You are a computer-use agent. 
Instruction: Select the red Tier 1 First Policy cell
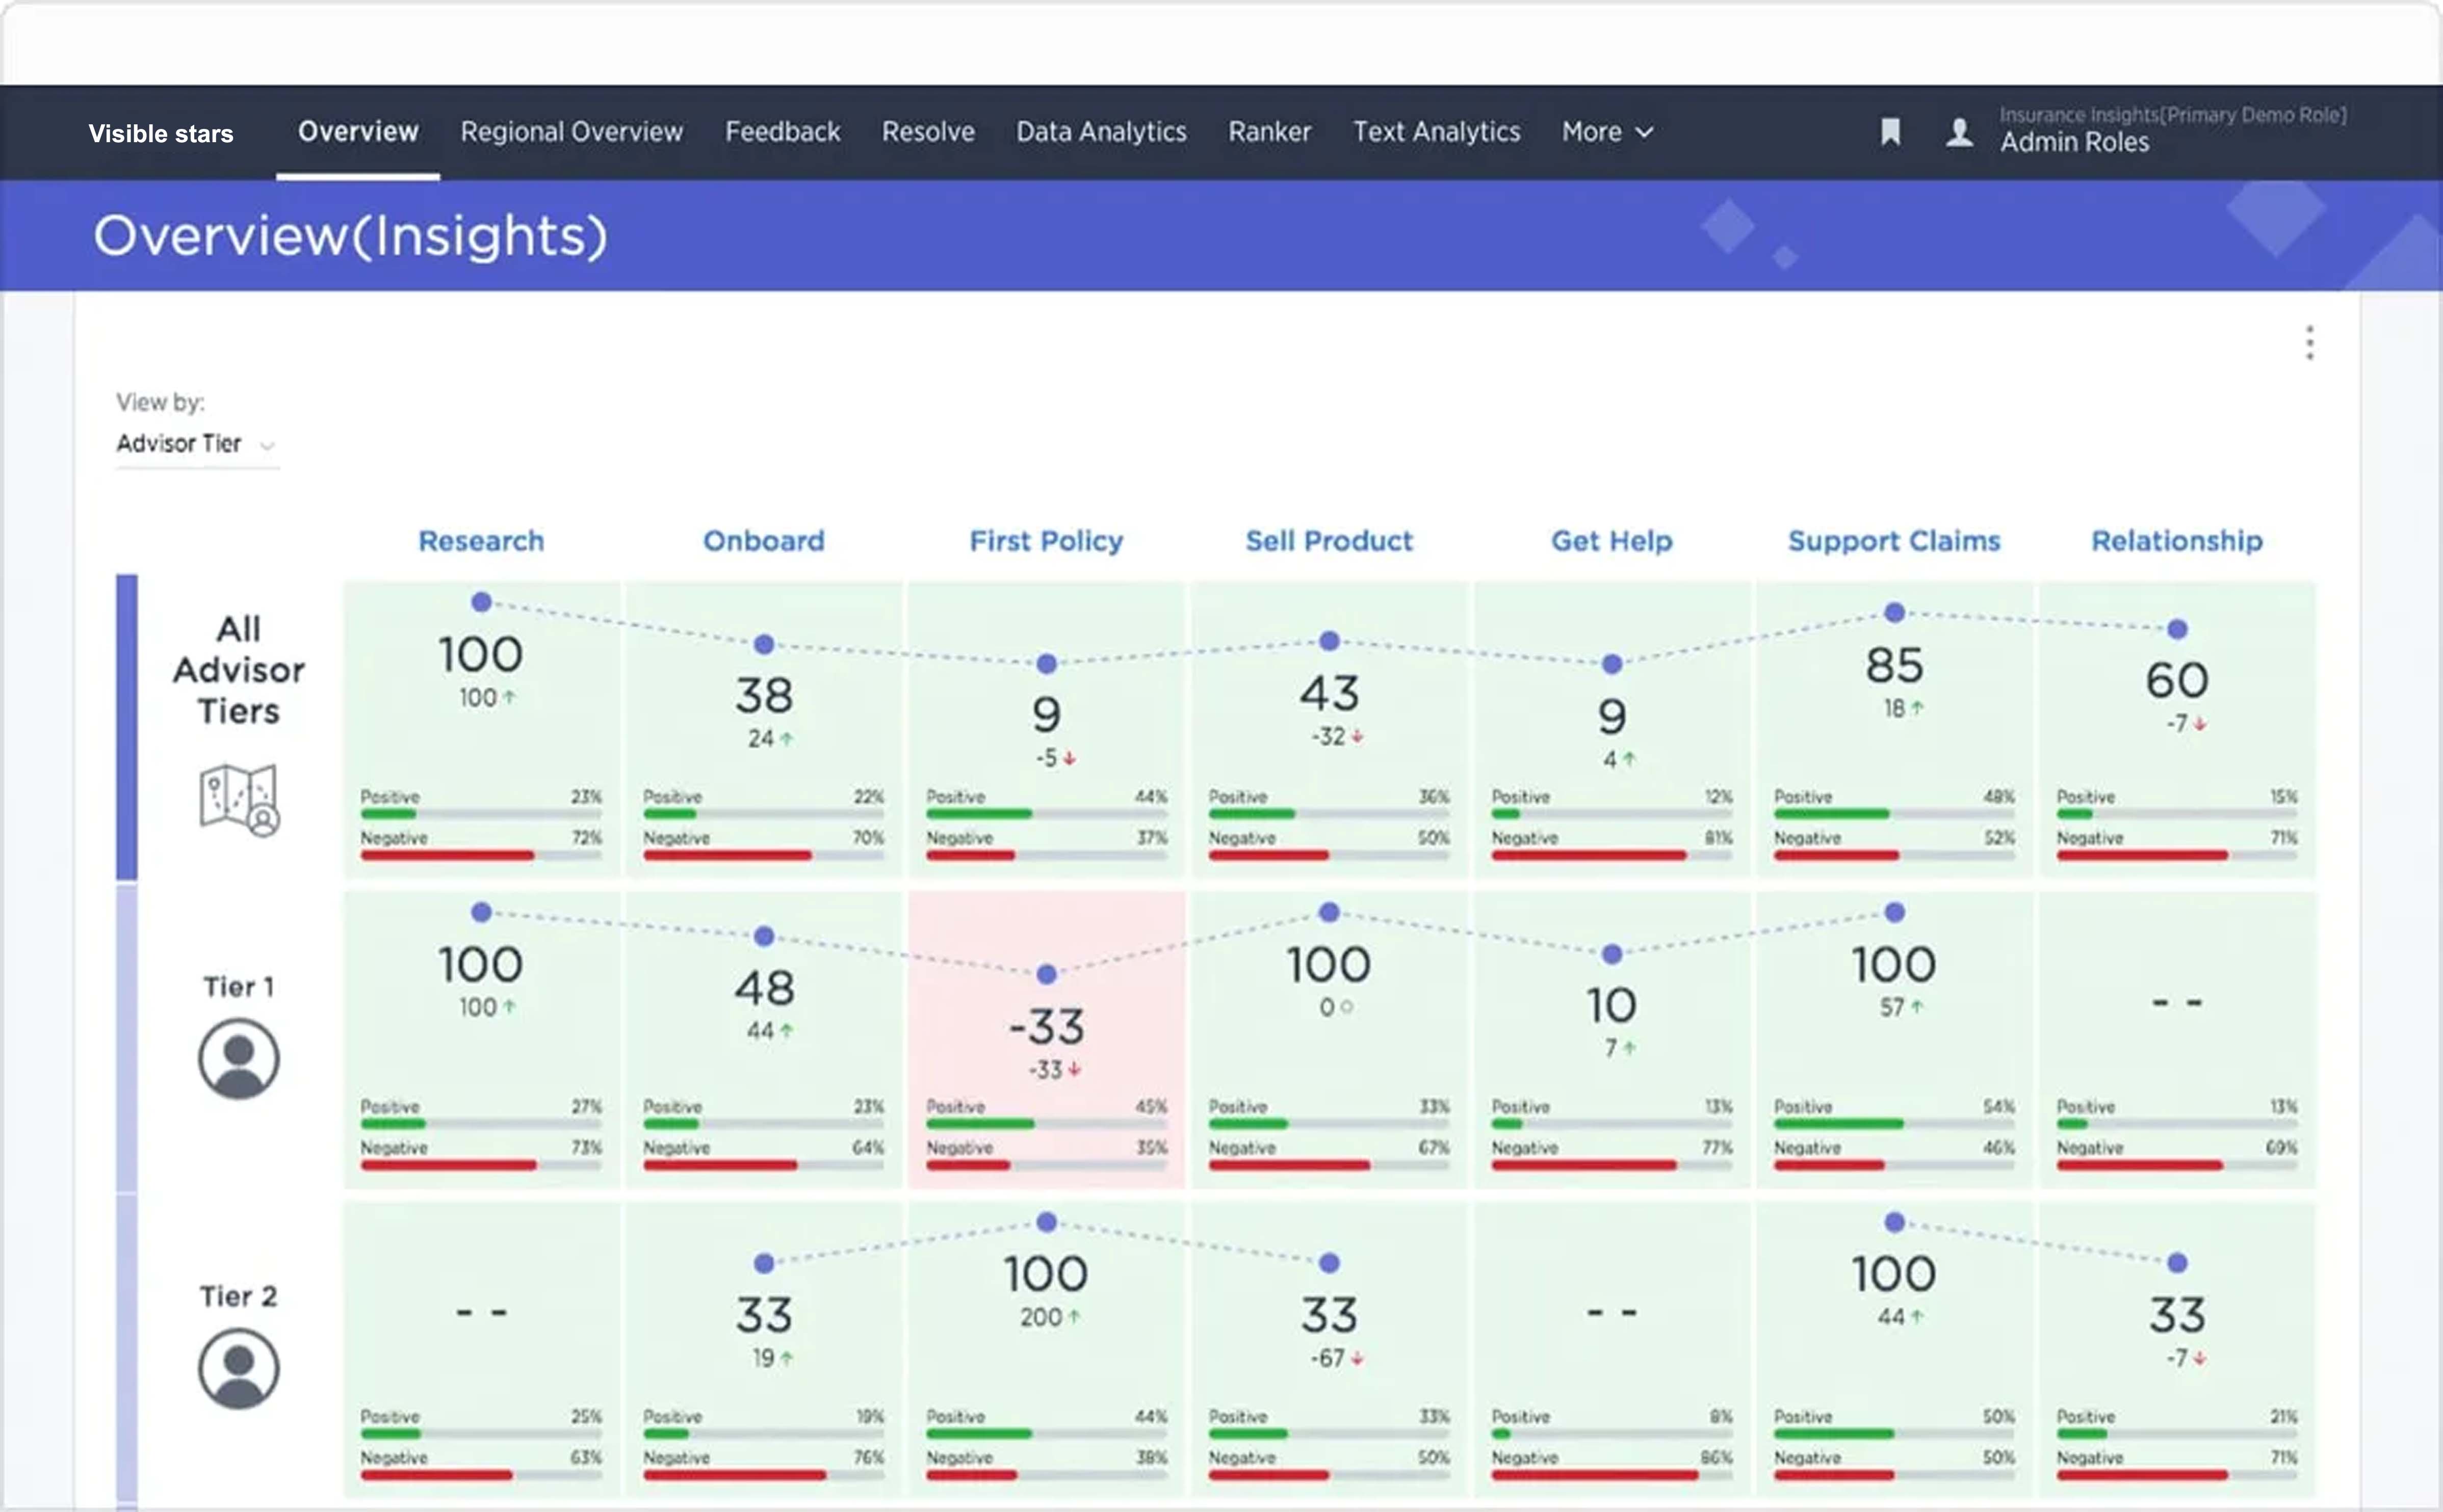coord(1047,1040)
